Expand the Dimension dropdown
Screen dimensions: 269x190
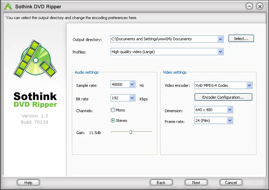(x=229, y=110)
